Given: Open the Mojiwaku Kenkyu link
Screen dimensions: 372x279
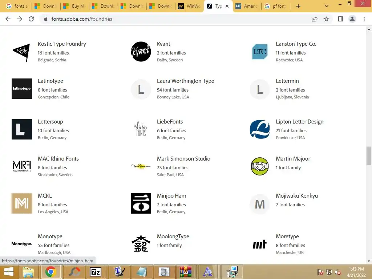Looking at the screenshot, I should pyautogui.click(x=296, y=196).
